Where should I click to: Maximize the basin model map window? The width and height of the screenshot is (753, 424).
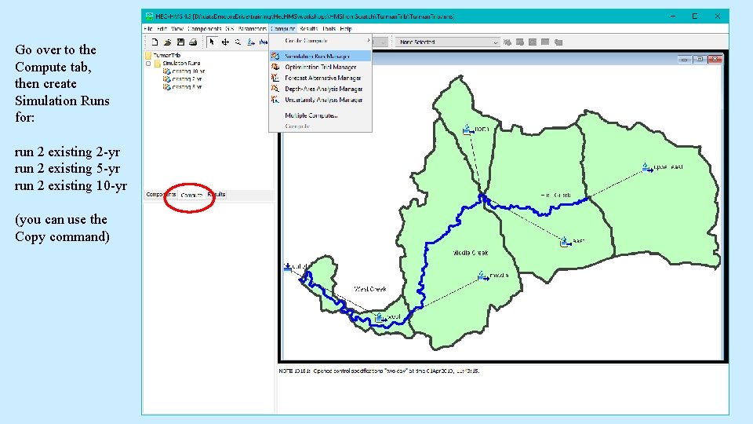pos(700,59)
